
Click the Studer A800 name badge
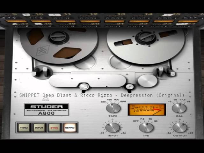[x=47, y=110]
